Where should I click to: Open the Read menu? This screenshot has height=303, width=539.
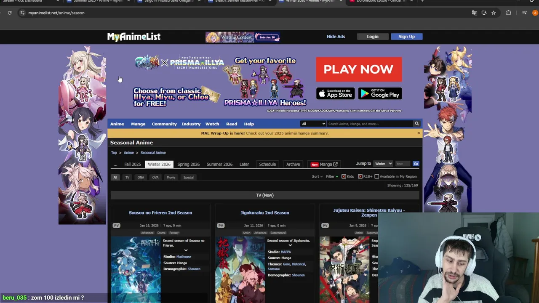[232, 124]
